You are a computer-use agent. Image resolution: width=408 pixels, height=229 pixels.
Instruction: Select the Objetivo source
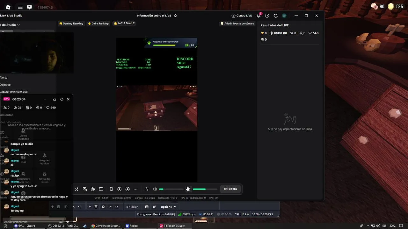click(x=5, y=85)
